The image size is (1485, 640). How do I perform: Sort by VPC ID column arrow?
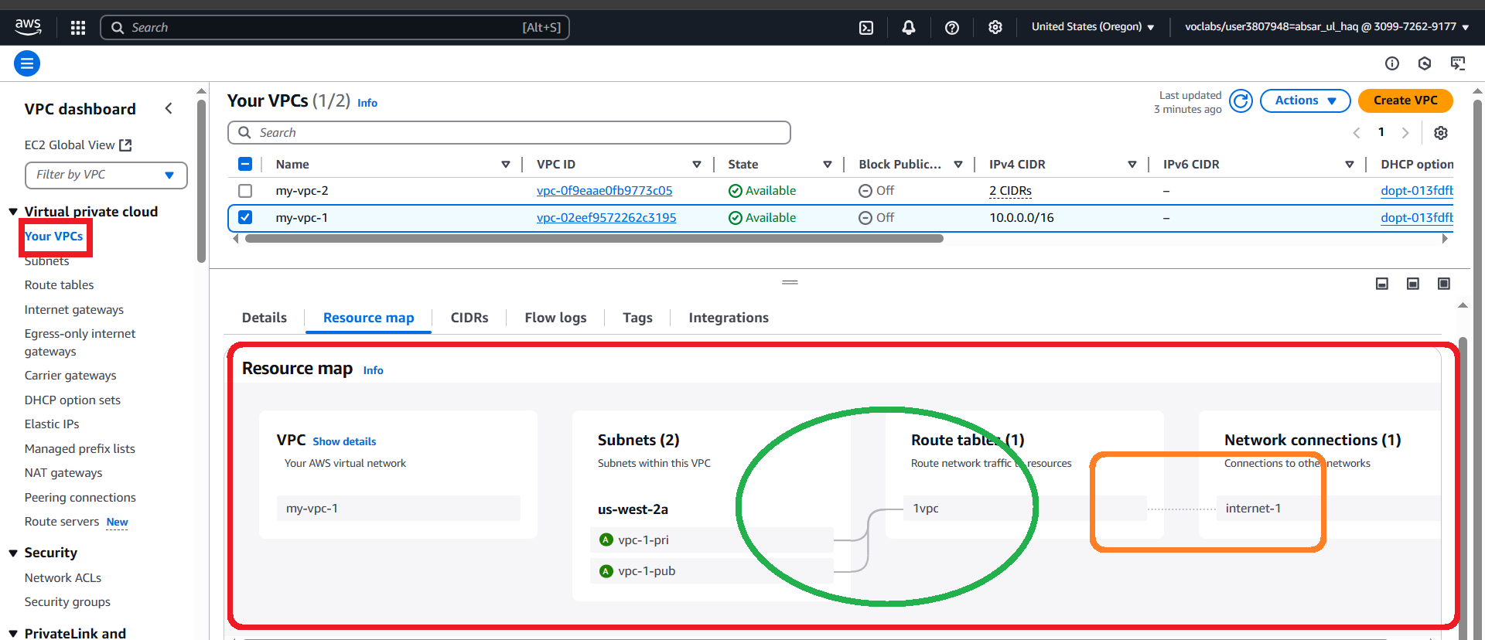(x=697, y=165)
